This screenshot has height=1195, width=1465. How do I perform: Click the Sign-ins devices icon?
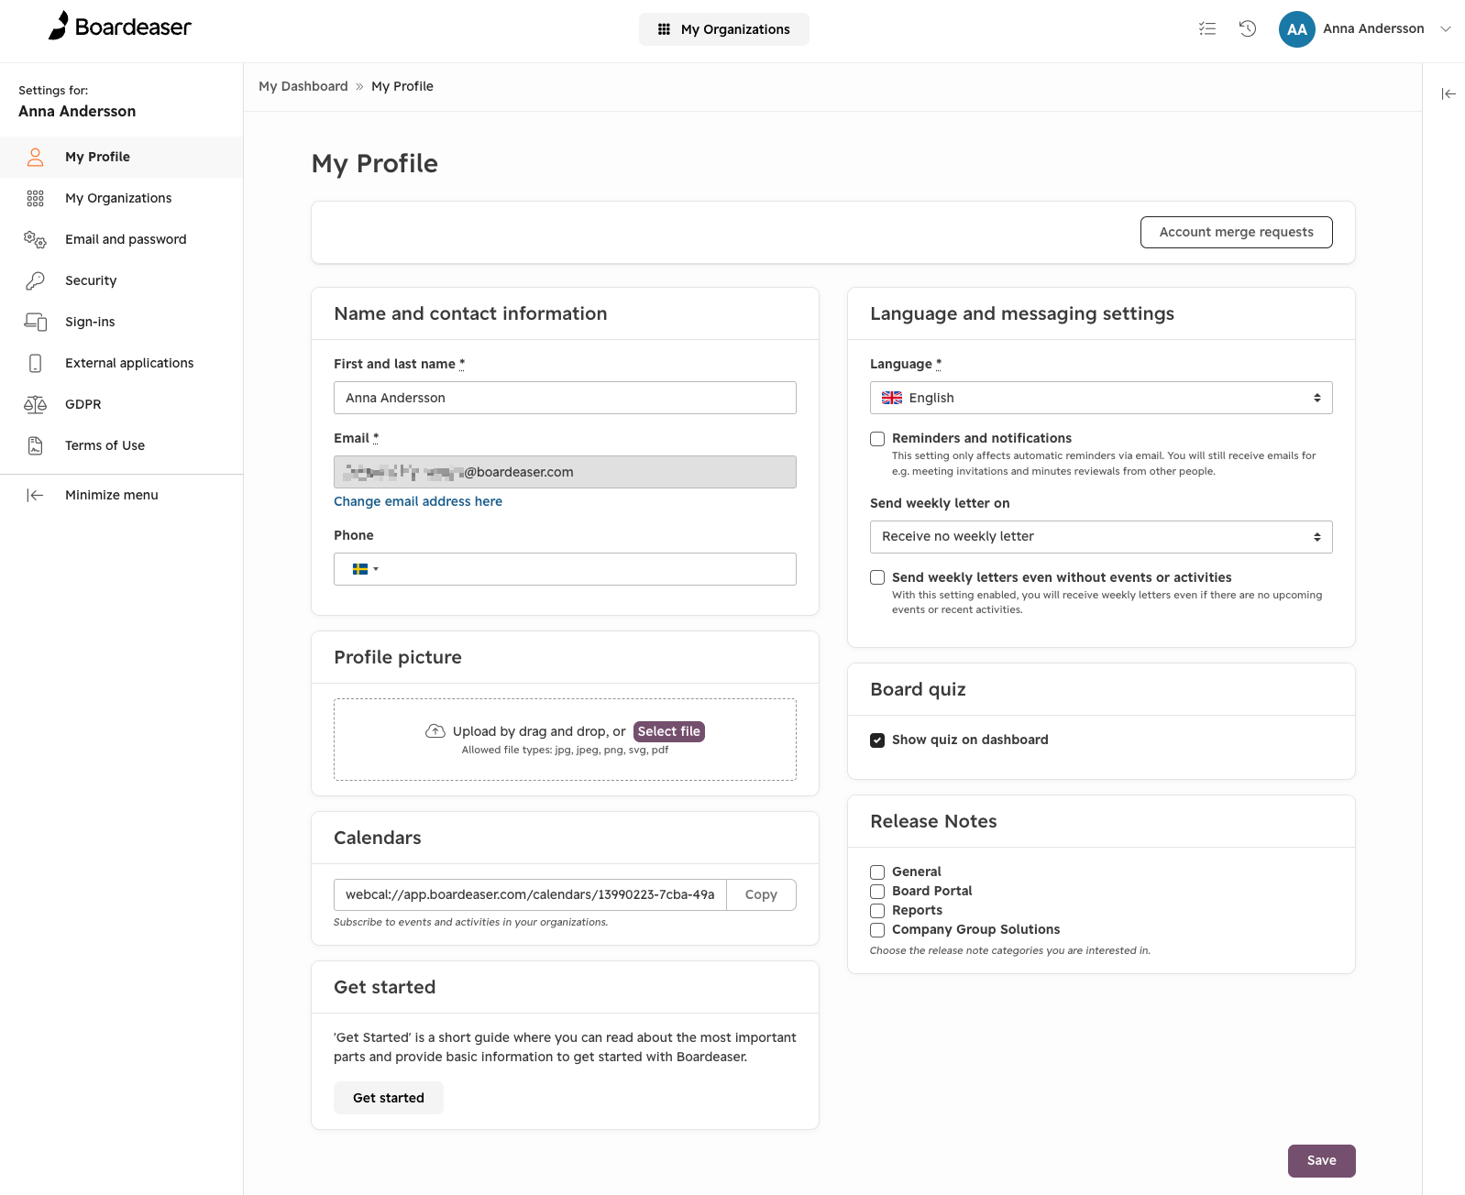pos(35,322)
